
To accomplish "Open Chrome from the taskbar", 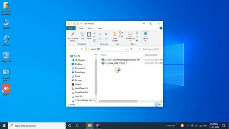I will 98,126.
